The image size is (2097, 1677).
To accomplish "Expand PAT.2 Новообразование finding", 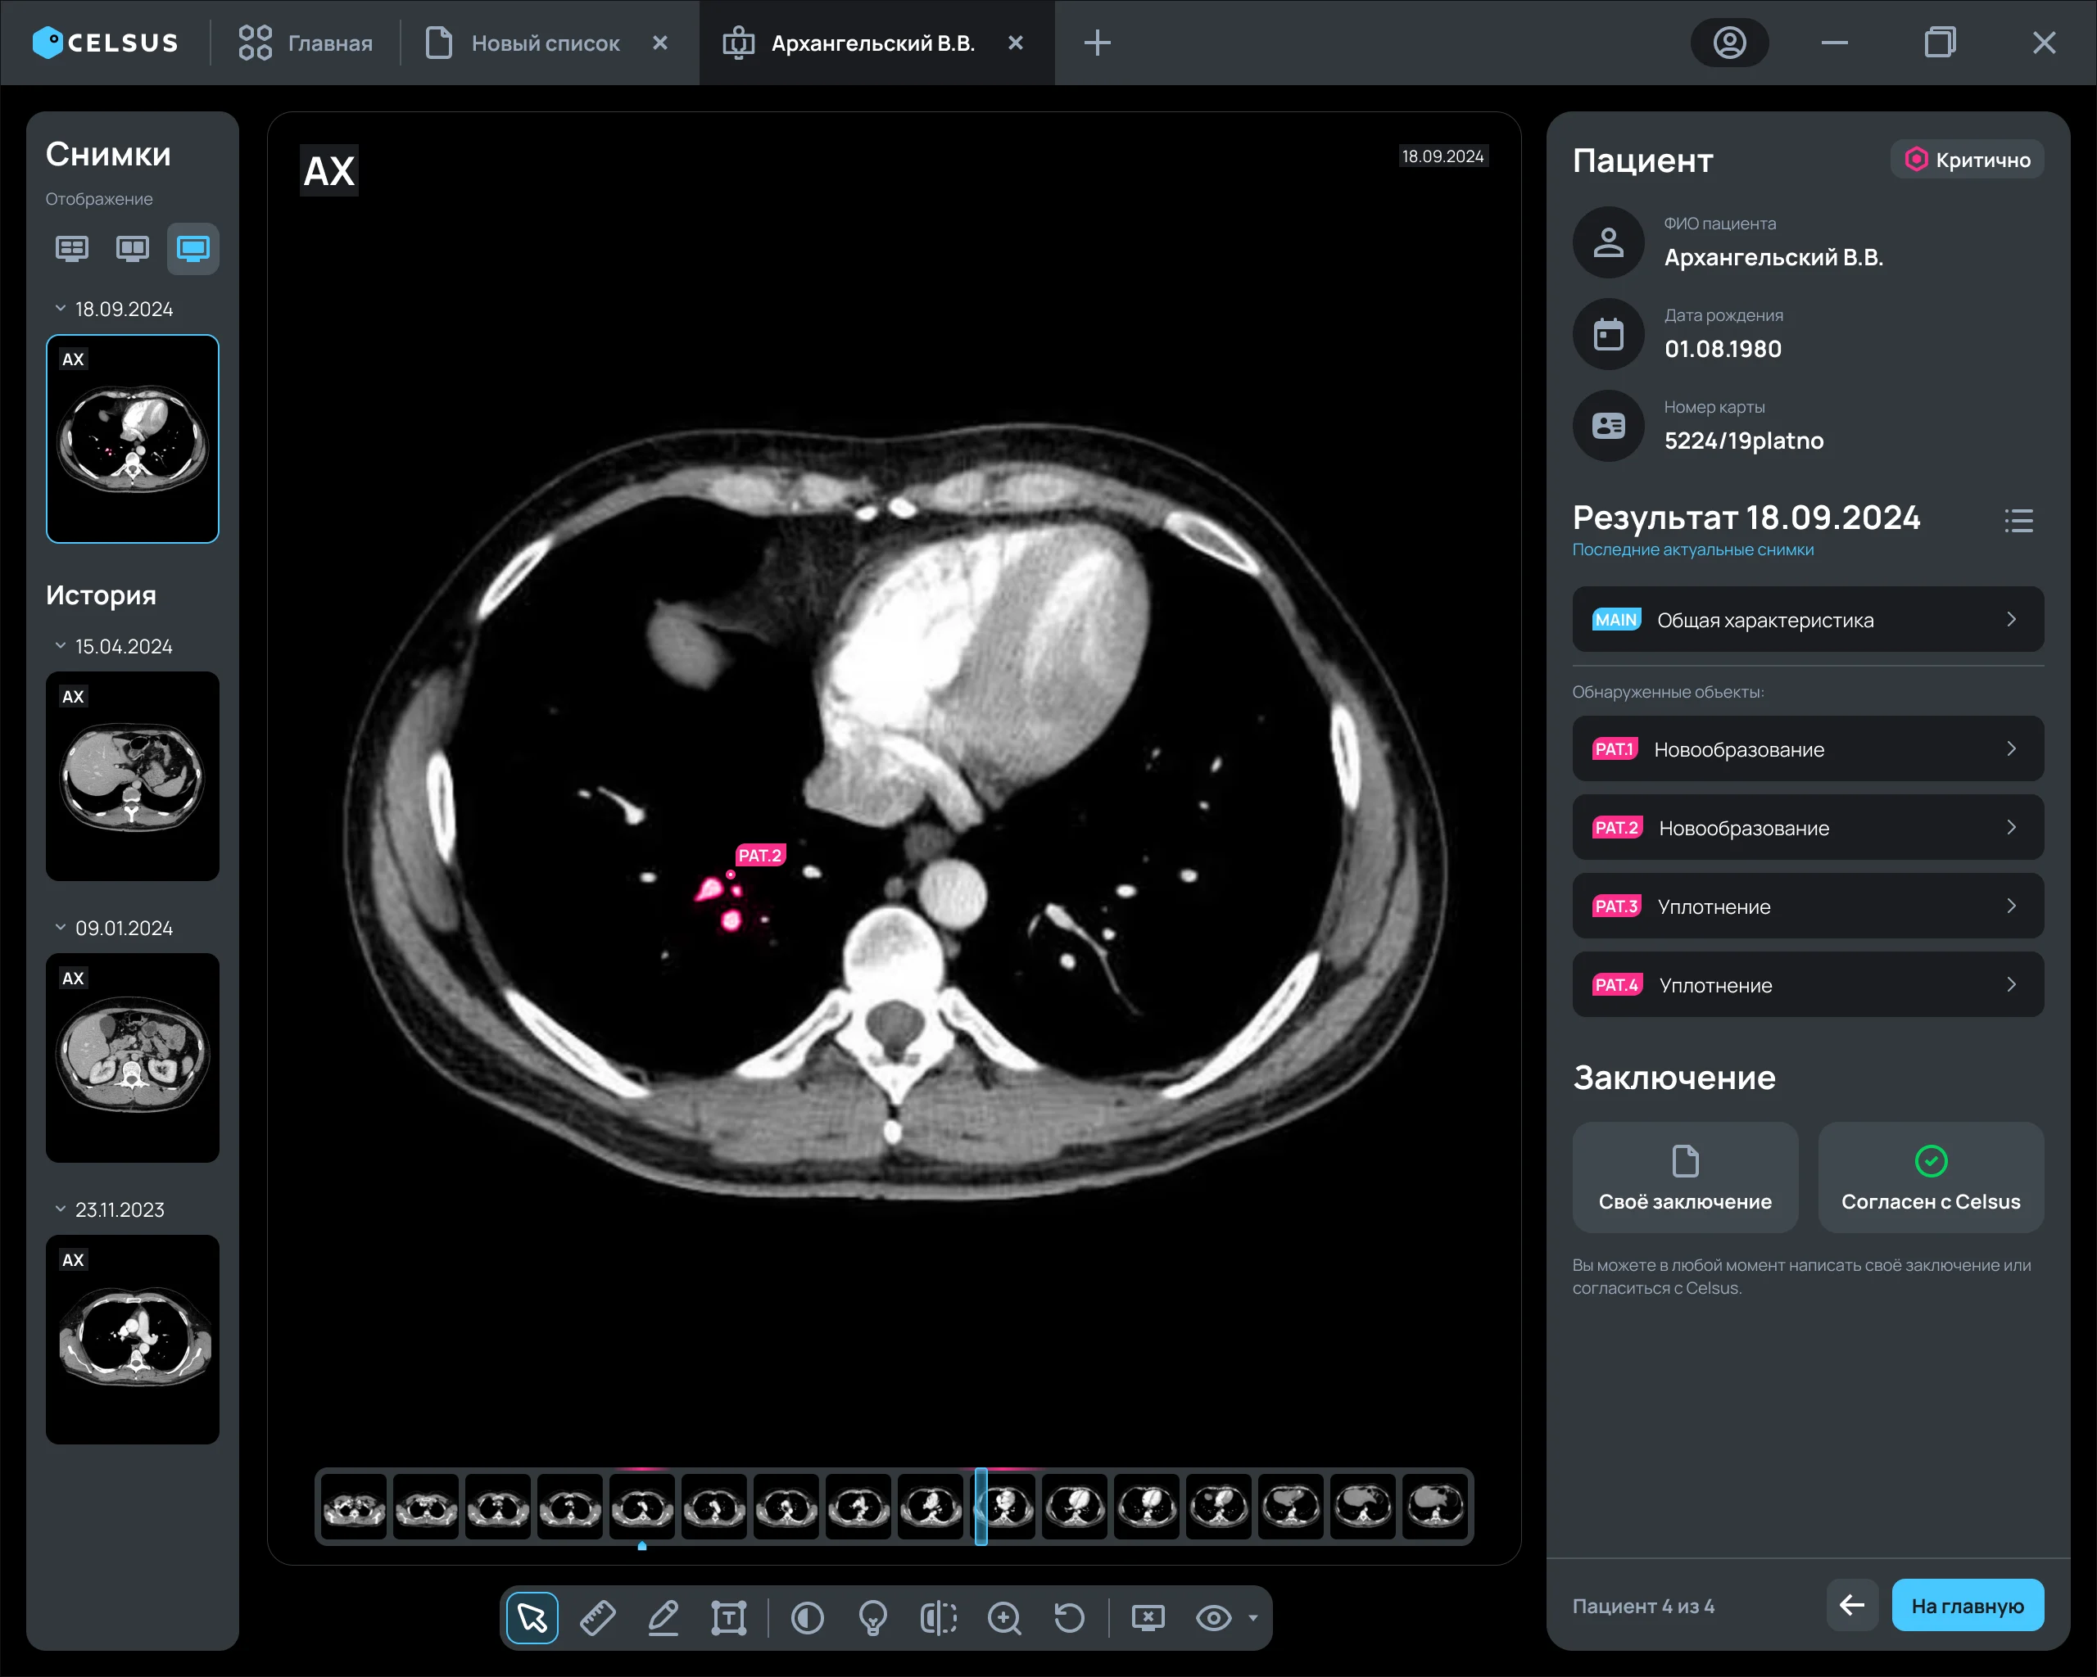I will tap(1808, 827).
